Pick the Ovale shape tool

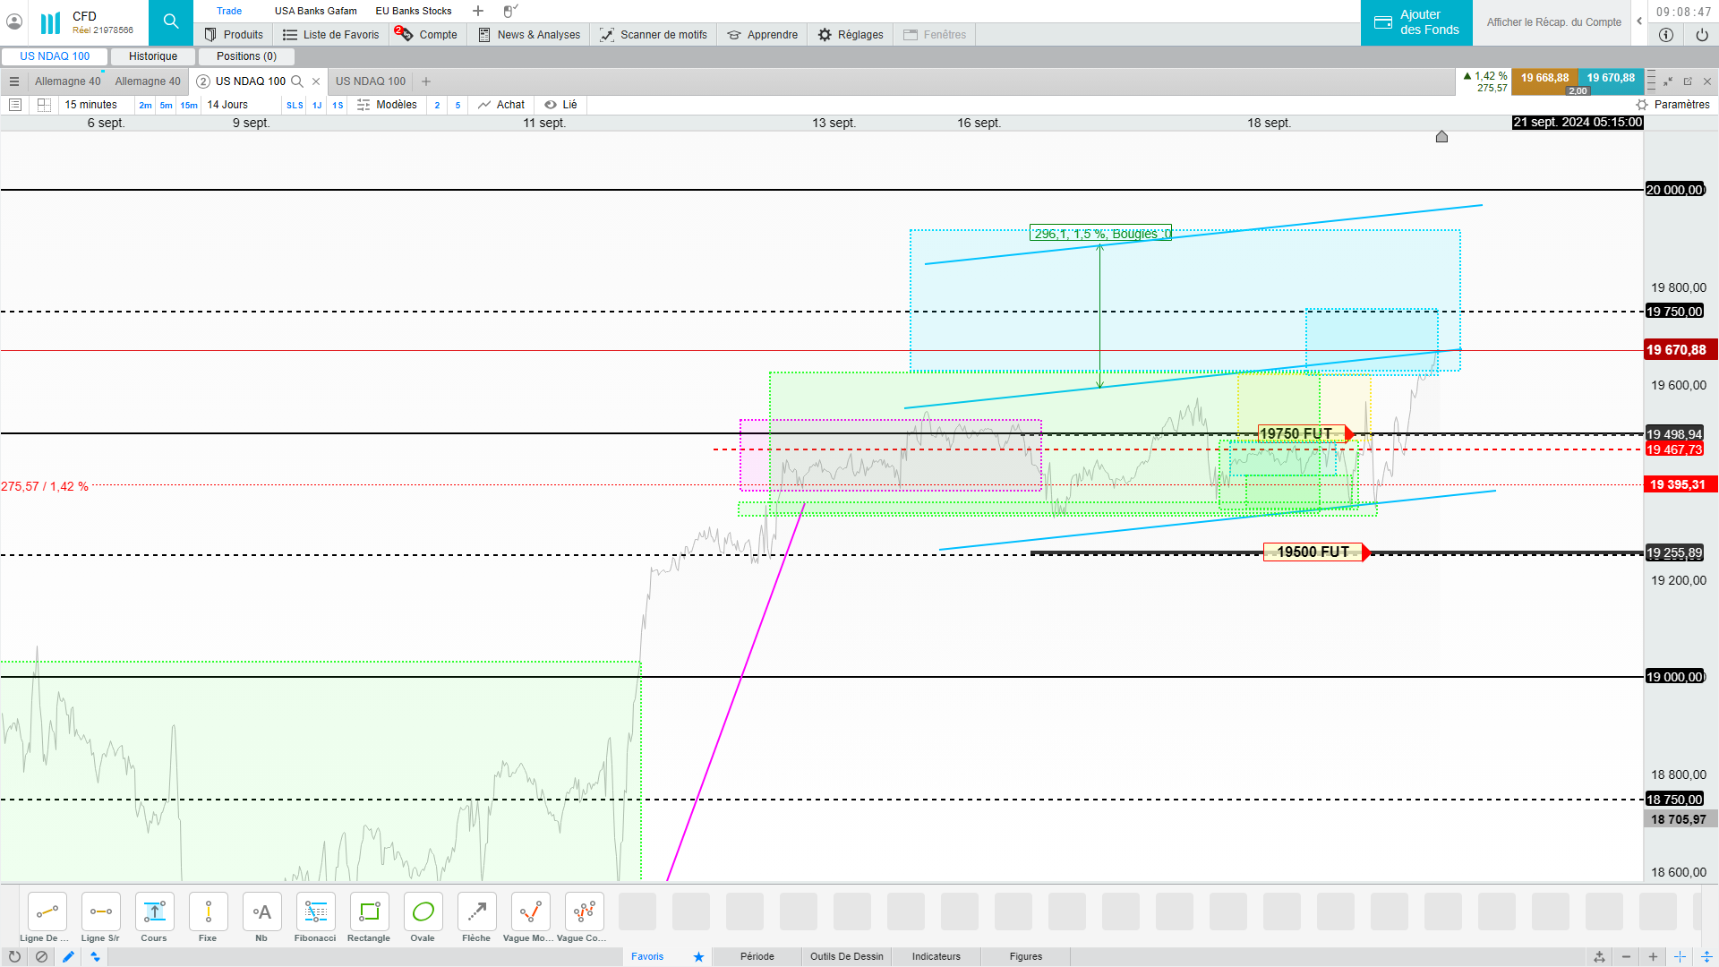[423, 912]
